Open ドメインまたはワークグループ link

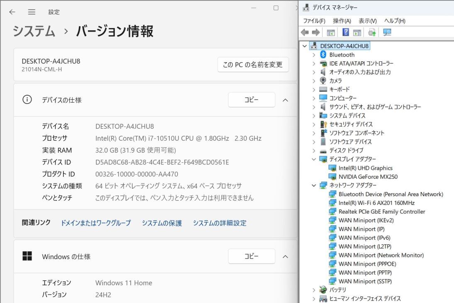point(96,223)
